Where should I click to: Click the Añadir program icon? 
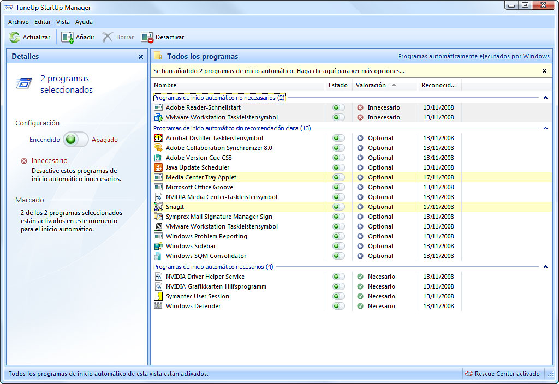coord(67,37)
